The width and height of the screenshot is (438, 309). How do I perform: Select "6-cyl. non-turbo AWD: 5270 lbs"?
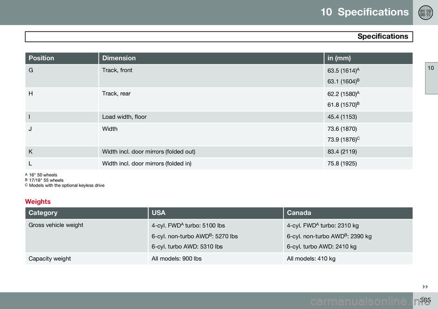point(195,236)
